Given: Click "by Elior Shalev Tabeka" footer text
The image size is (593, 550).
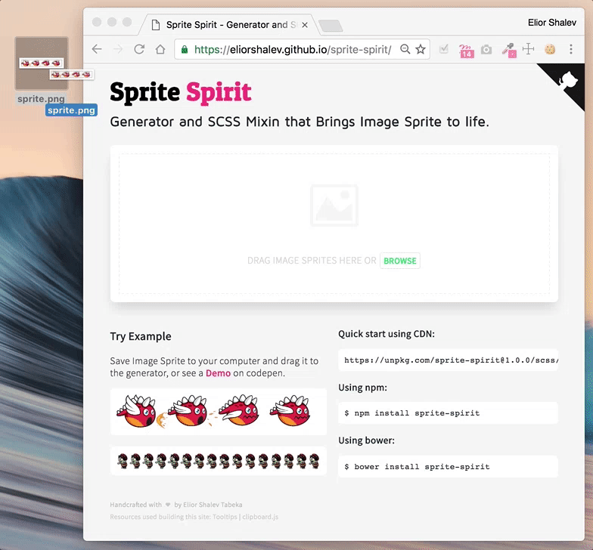Looking at the screenshot, I should point(208,505).
